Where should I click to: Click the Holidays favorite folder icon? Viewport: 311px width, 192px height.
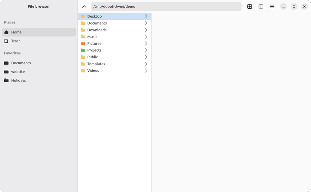6,80
